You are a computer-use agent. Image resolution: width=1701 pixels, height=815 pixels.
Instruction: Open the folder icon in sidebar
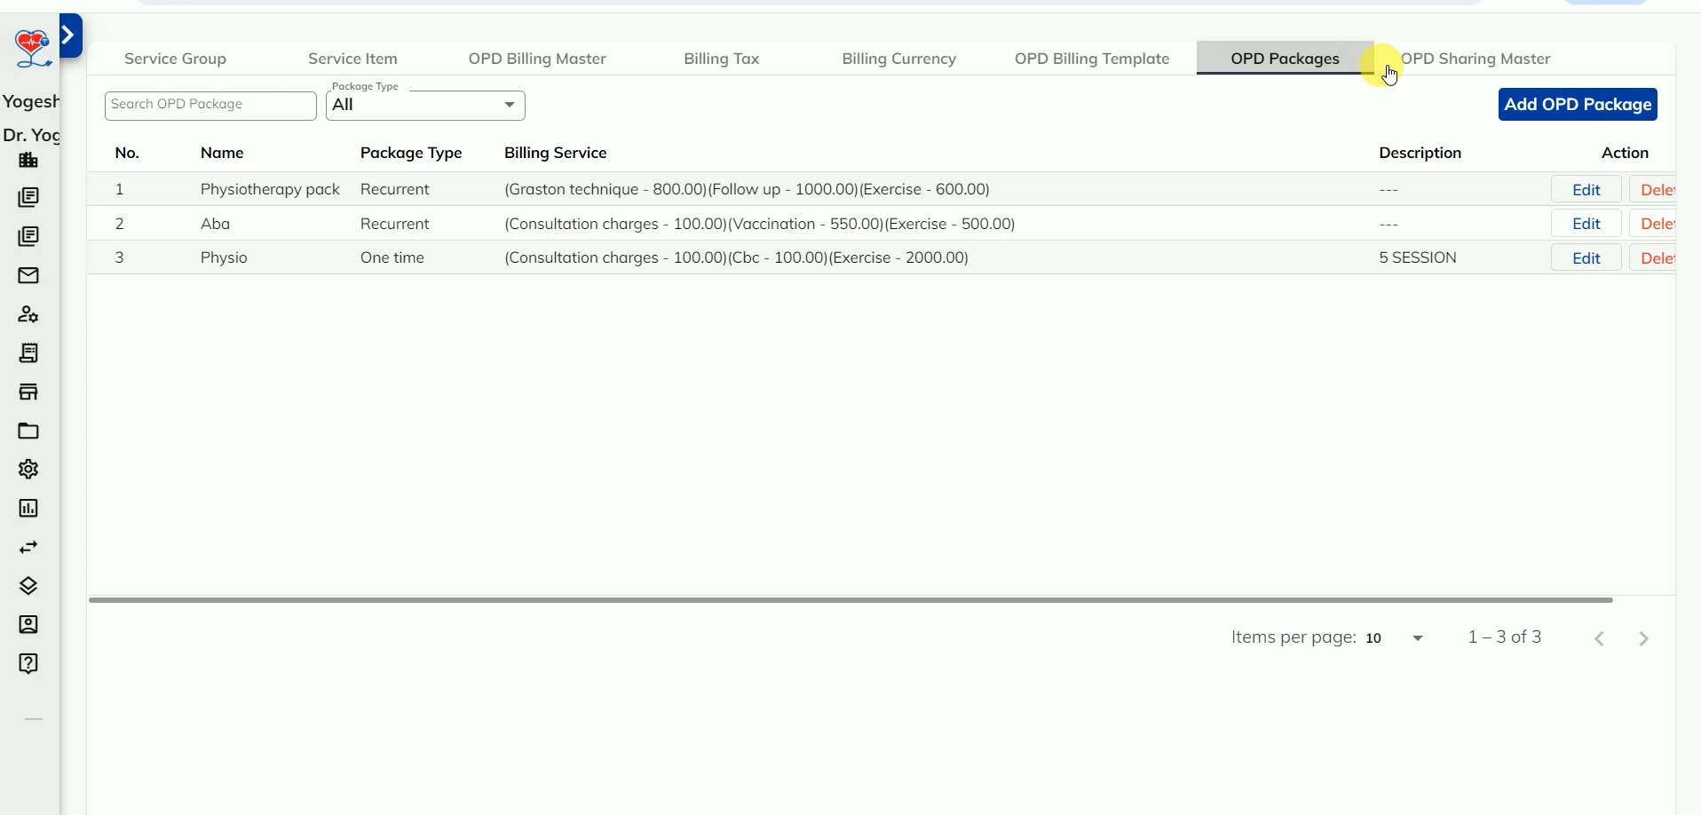tap(28, 431)
